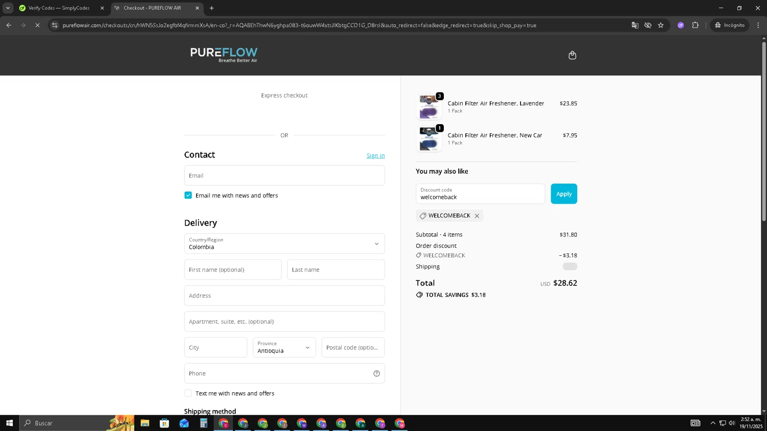Click New Car air freshener product thumbnail
This screenshot has width=767, height=431.
point(429,139)
